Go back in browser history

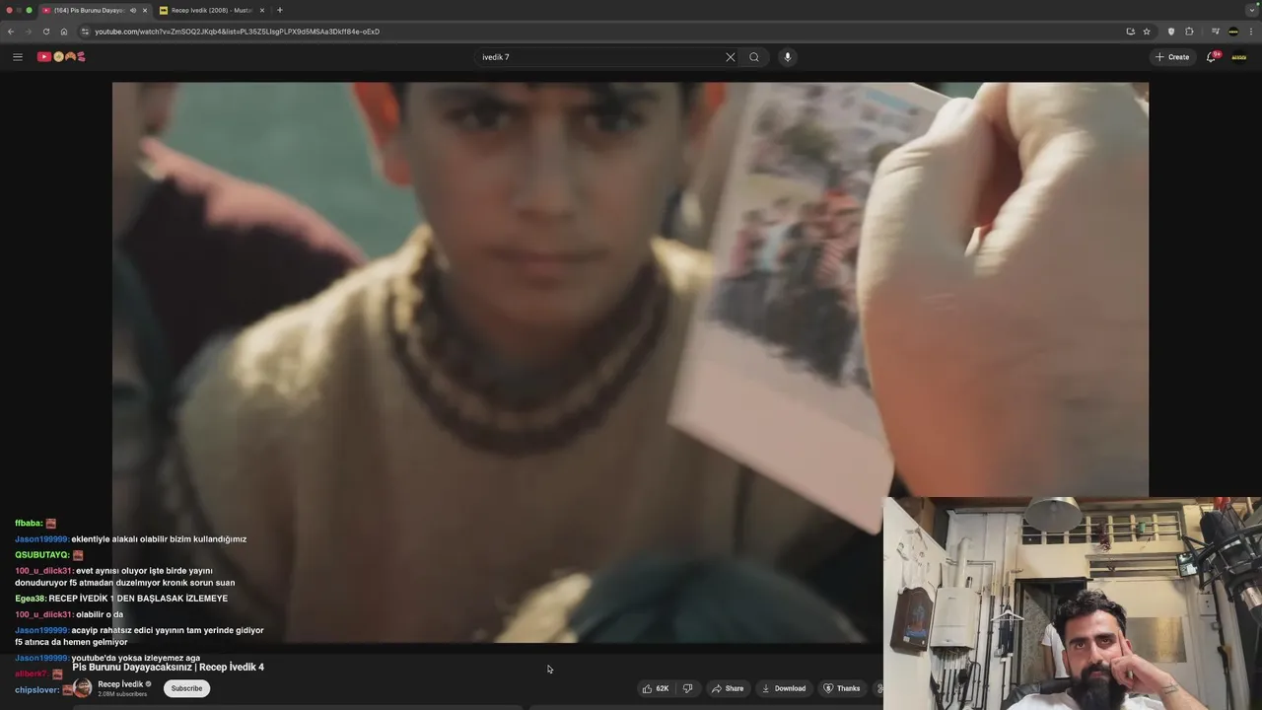pos(11,32)
